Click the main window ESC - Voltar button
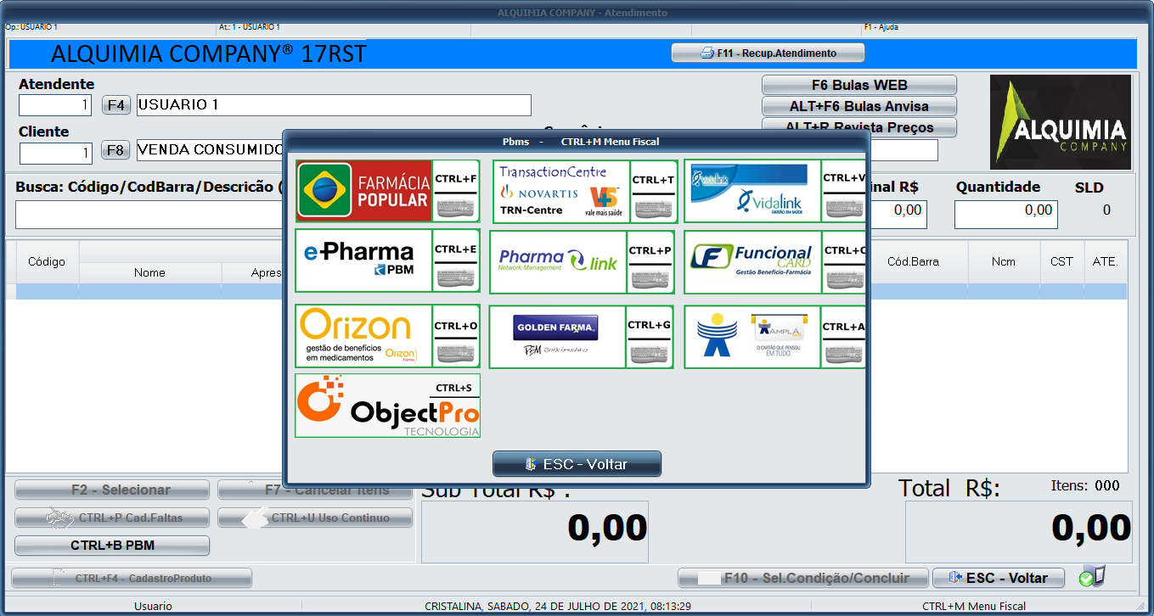Viewport: 1154px width, 616px height. pyautogui.click(x=999, y=578)
